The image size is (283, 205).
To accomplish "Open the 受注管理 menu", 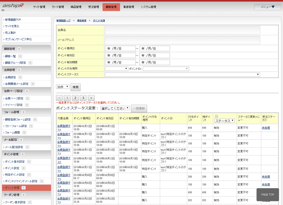I will tap(93, 7).
